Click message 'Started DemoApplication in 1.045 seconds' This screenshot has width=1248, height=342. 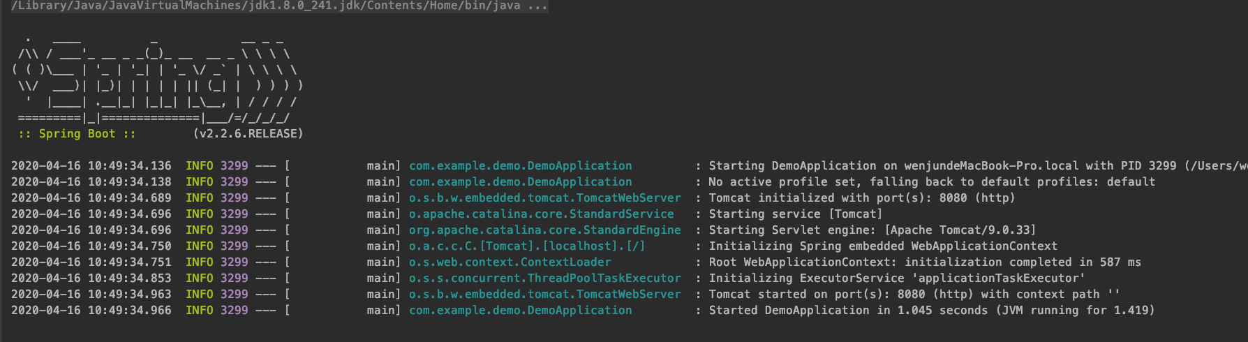coord(848,310)
